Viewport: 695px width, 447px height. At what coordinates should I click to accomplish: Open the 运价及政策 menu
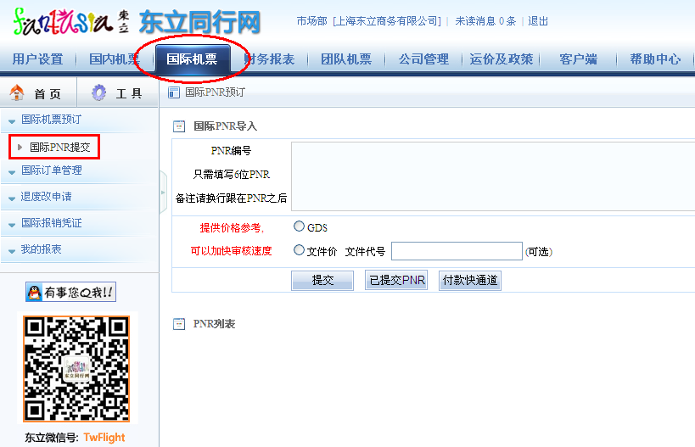point(502,59)
